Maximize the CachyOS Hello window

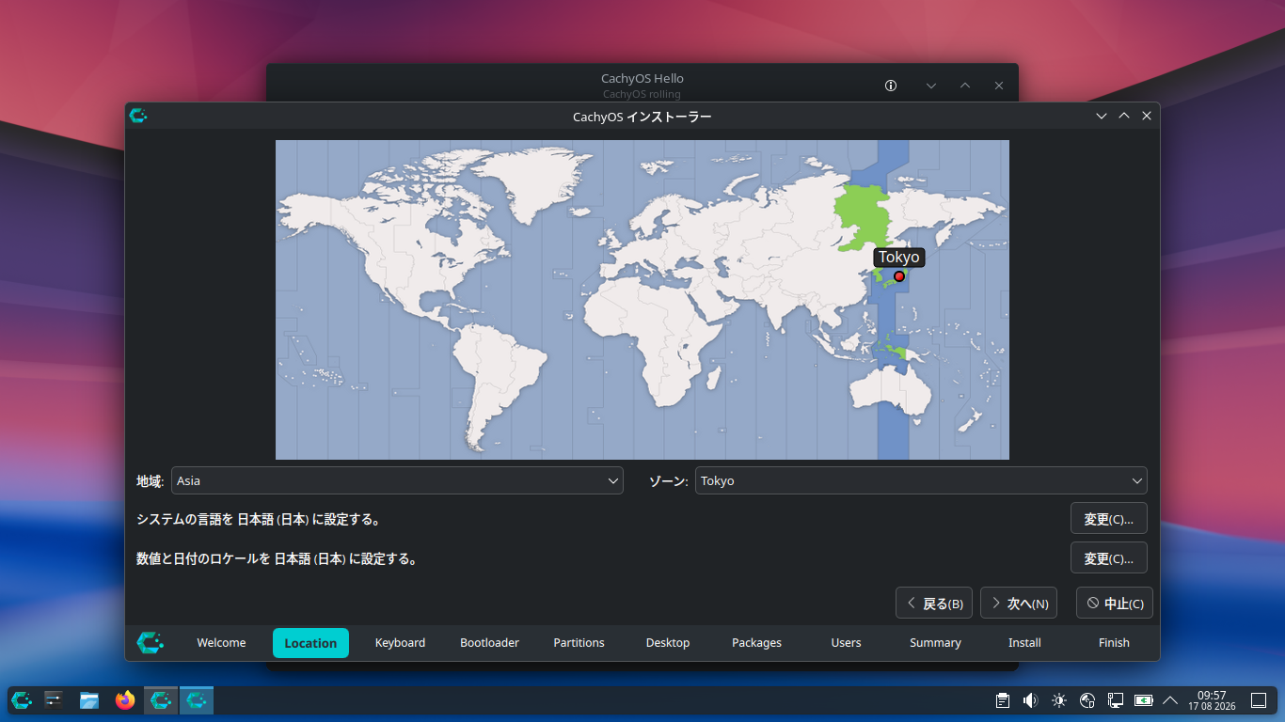tap(965, 86)
